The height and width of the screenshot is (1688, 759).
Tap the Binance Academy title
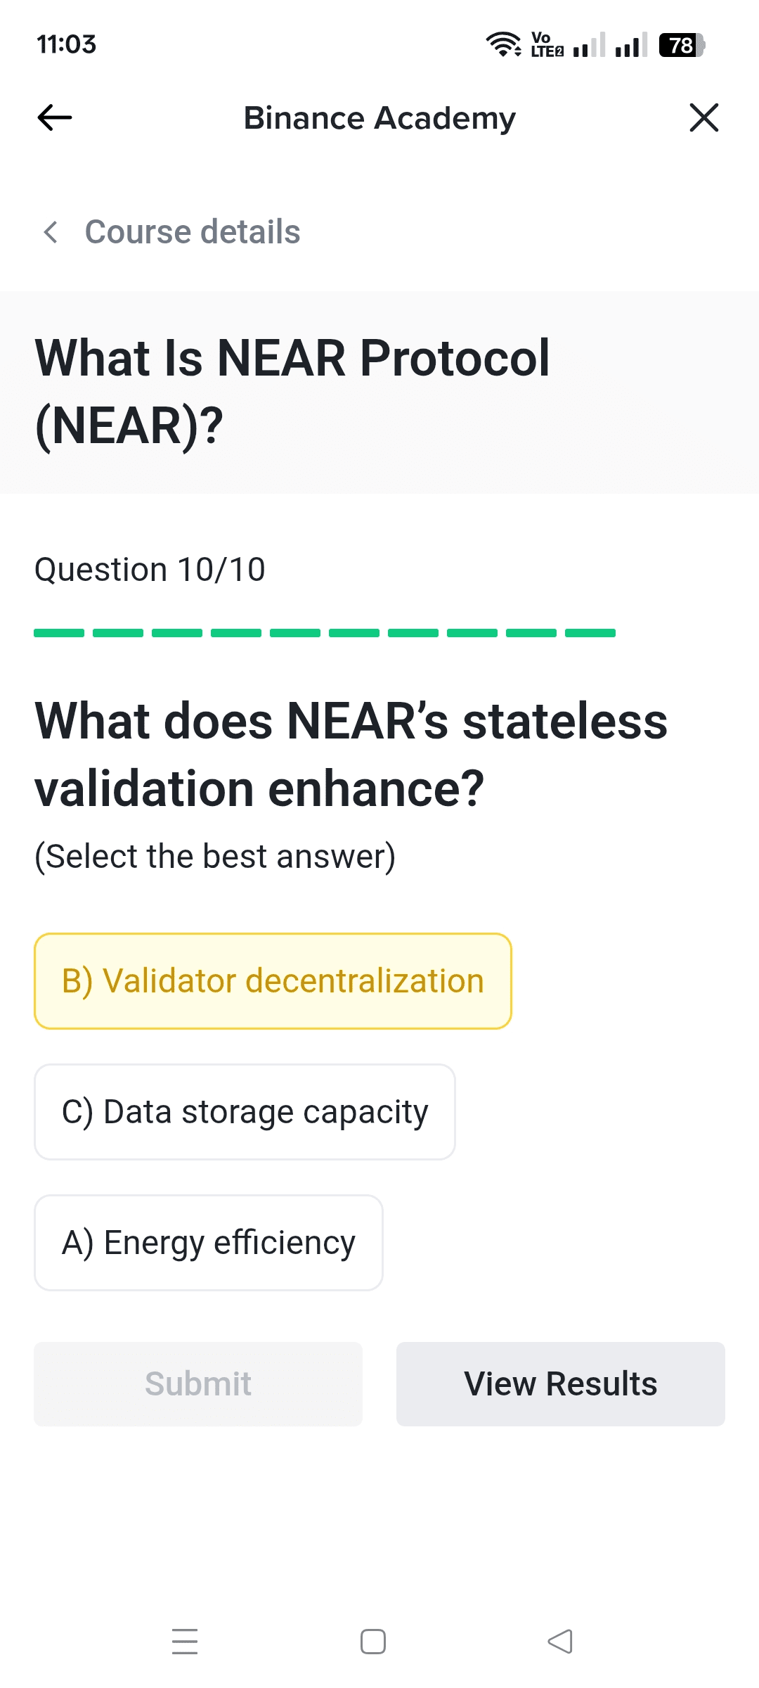379,118
